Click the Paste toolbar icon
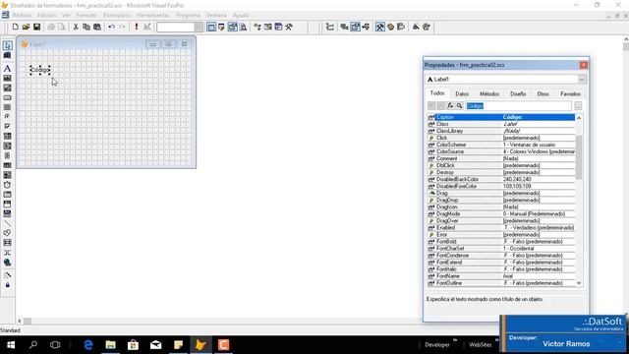This screenshot has height=354, width=629. [x=97, y=27]
